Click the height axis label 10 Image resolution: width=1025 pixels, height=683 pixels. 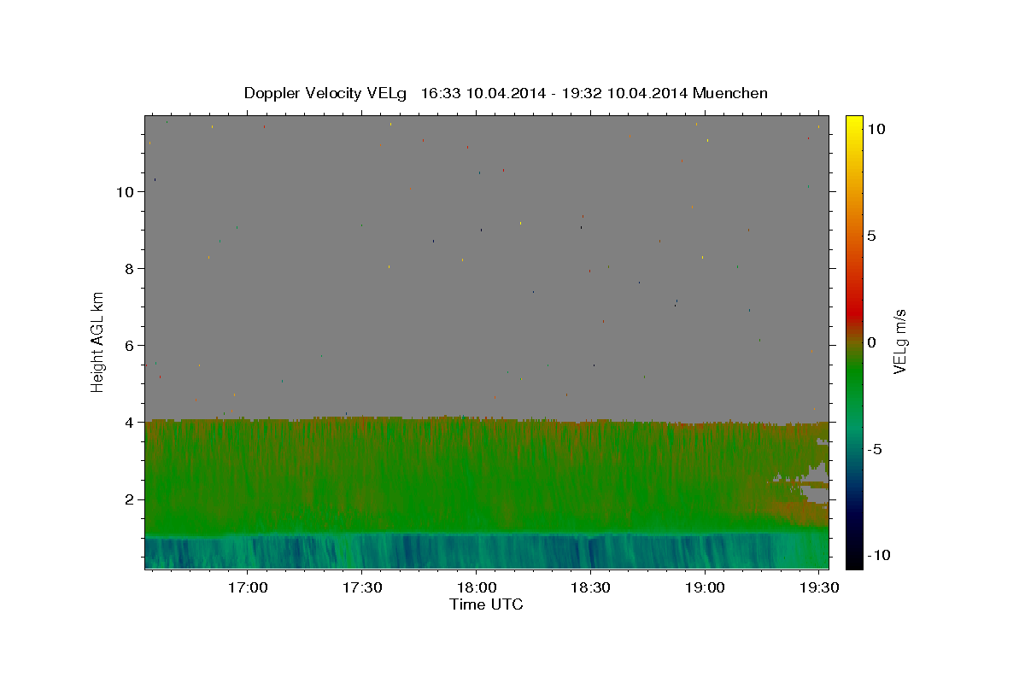125,192
